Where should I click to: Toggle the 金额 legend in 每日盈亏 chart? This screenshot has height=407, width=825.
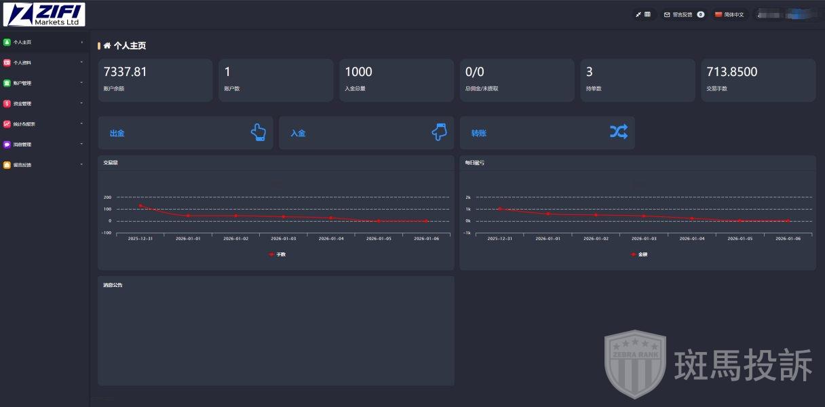(638, 254)
